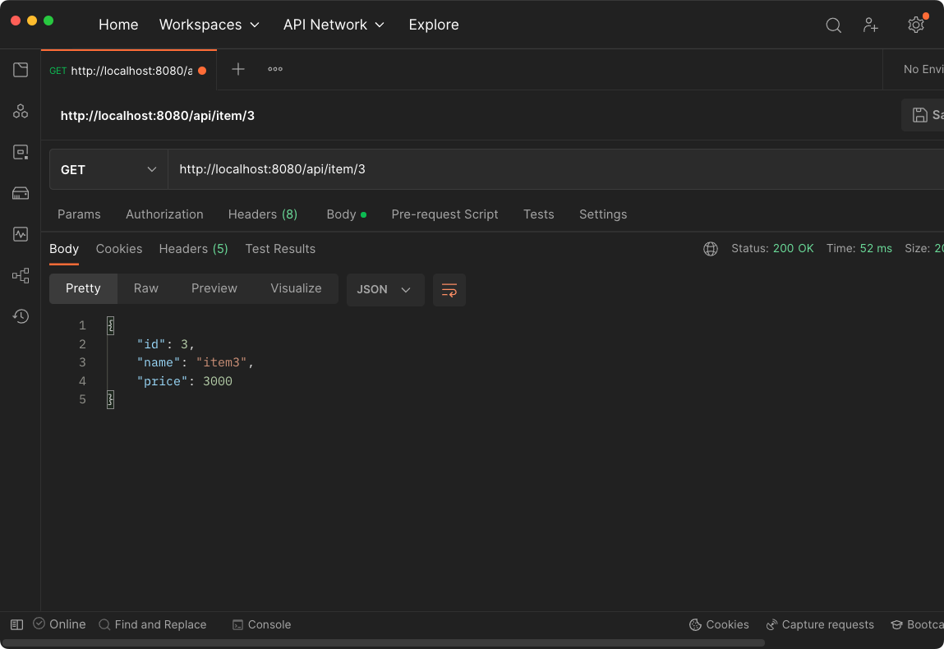Add a new request tab
This screenshot has height=649, width=944.
[x=238, y=69]
